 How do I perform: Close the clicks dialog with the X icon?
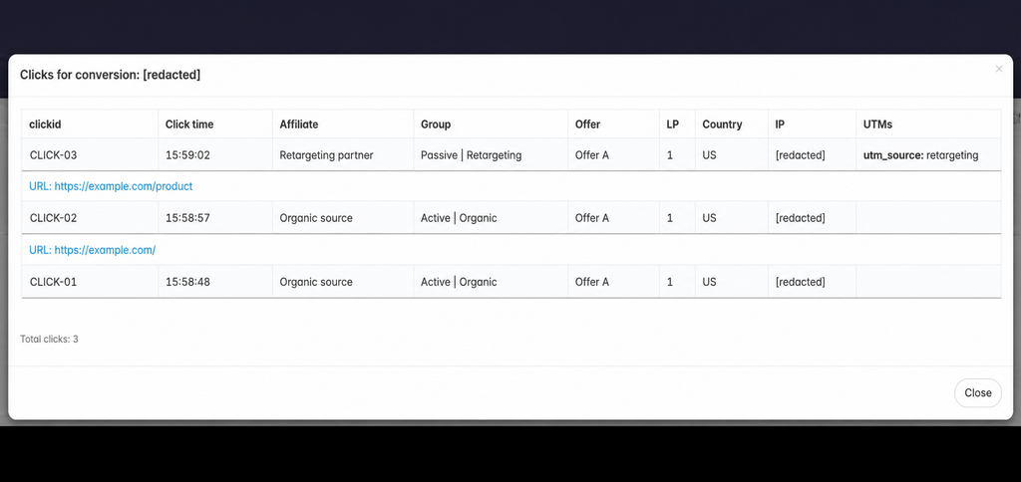(x=999, y=69)
